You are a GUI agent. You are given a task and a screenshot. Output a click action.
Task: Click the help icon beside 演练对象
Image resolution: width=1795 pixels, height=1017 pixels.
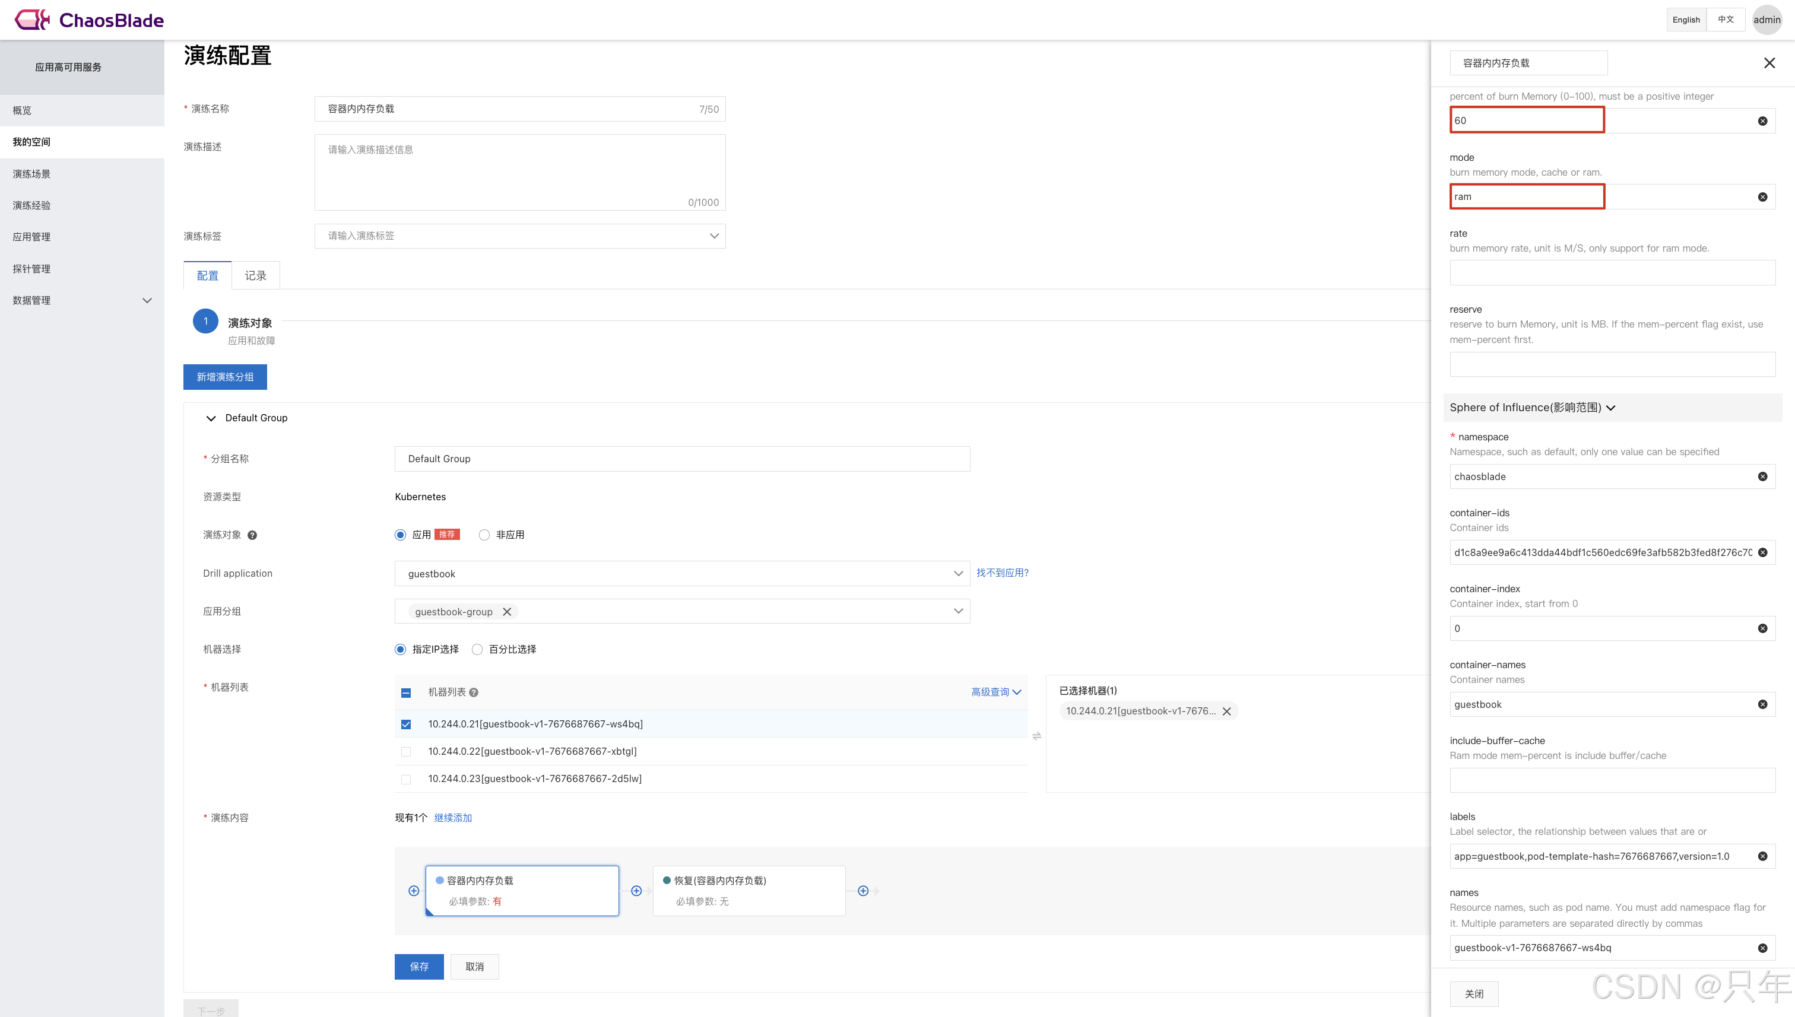tap(252, 535)
